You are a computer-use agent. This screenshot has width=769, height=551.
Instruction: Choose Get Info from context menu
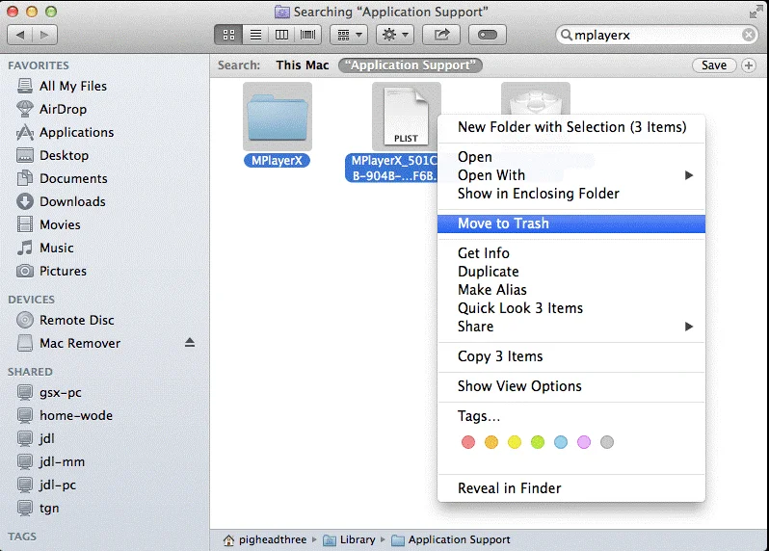(x=484, y=253)
